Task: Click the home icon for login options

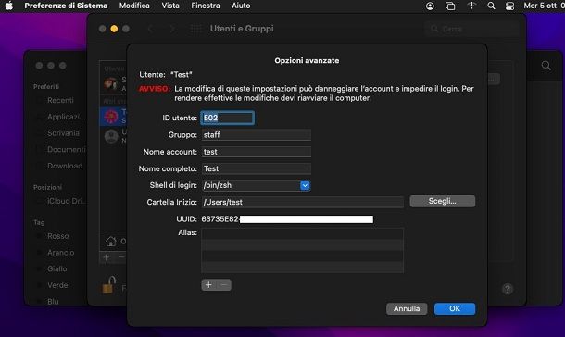Action: (111, 241)
